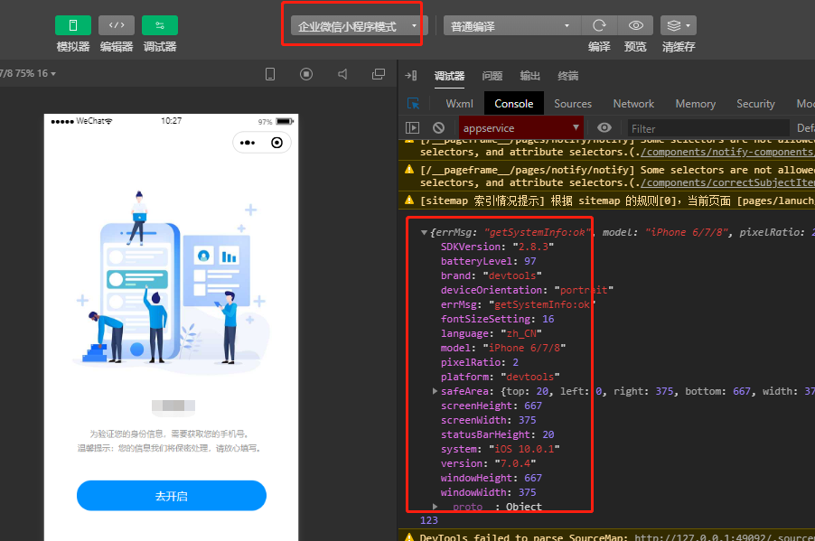This screenshot has height=541, width=815.
Task: Click the language "zh_CN" line
Action: (x=492, y=333)
